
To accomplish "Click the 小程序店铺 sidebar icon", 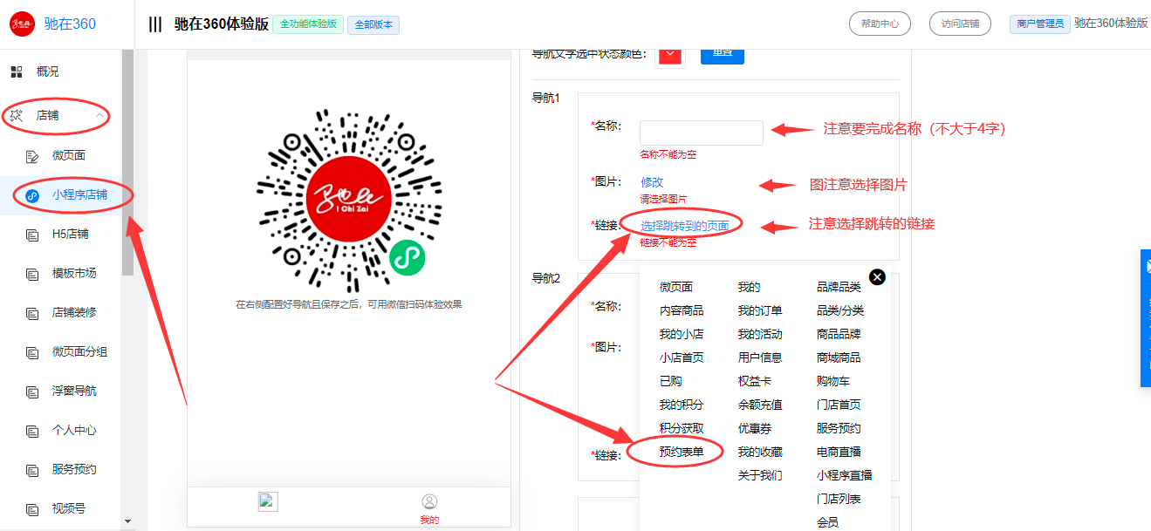I will pyautogui.click(x=33, y=195).
